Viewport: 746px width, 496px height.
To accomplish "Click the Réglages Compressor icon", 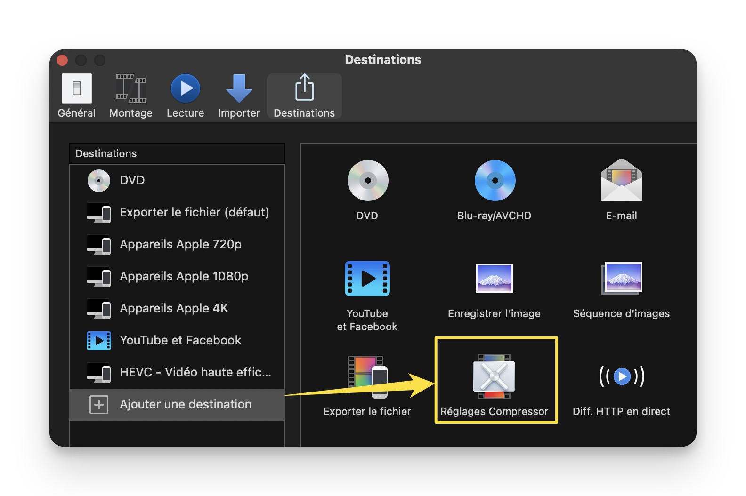I will (x=494, y=376).
